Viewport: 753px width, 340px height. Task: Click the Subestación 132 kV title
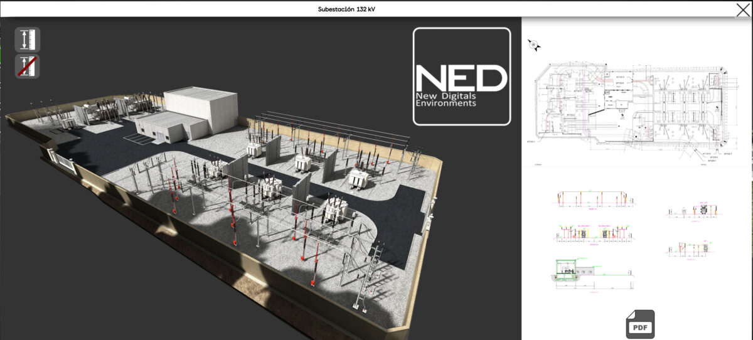[346, 9]
